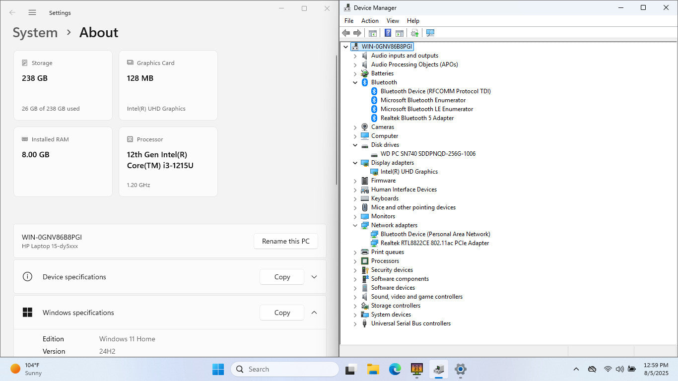Open the View menu in Device Manager
678x381 pixels.
(x=393, y=21)
